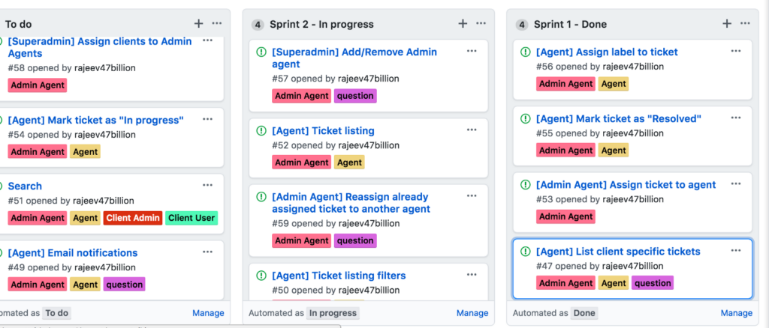Click open-issue icon on Assign label to ticket
This screenshot has width=769, height=328.
[x=525, y=52]
